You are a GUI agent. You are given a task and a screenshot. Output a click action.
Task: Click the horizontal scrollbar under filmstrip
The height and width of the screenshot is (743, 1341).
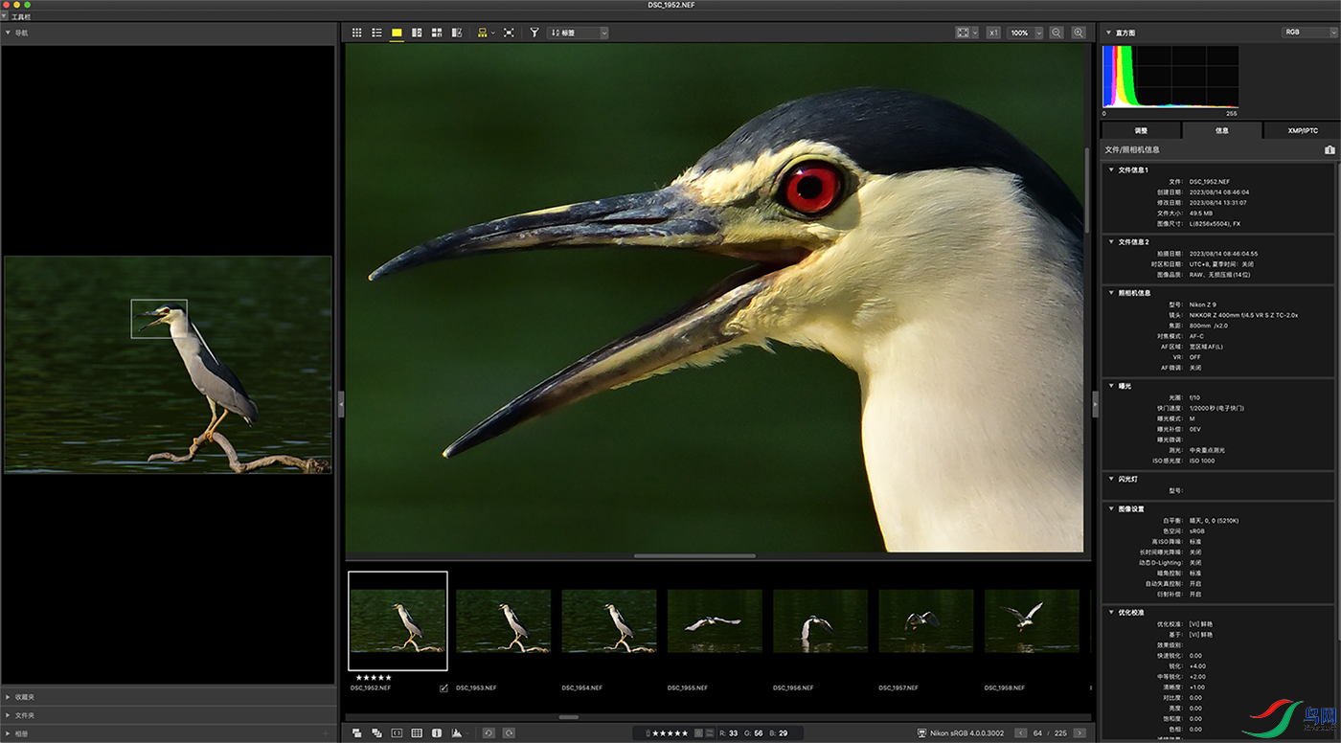click(x=568, y=716)
